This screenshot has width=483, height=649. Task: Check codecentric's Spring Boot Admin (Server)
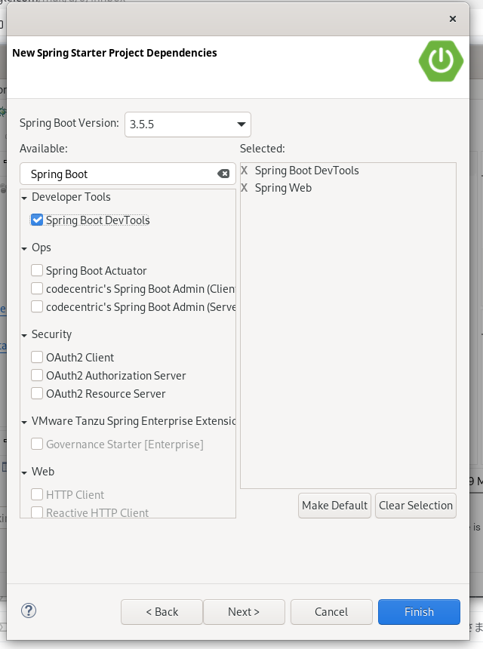pos(37,306)
